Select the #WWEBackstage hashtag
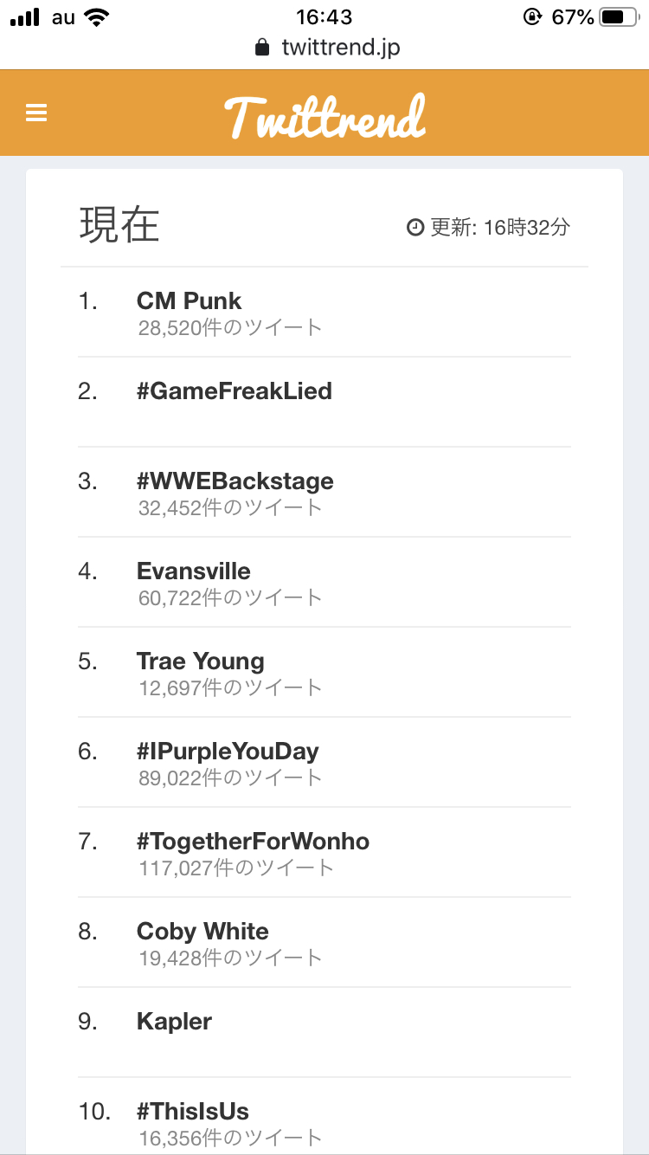This screenshot has width=649, height=1155. coord(235,481)
